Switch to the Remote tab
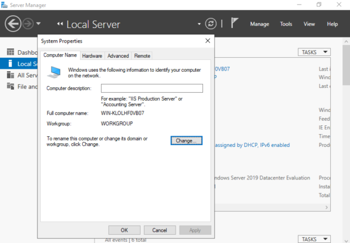Viewport: 350px width, 243px height. 142,56
